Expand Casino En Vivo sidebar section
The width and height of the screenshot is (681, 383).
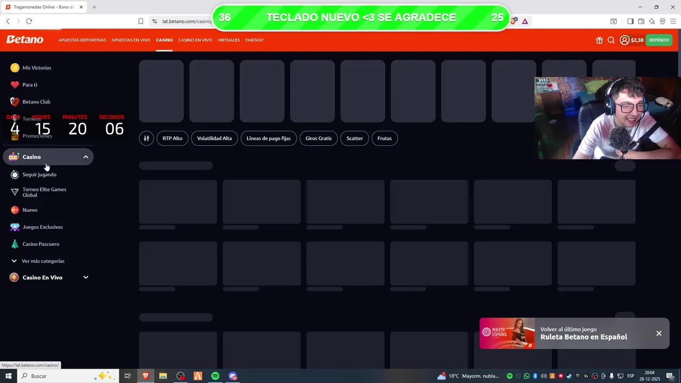click(86, 277)
